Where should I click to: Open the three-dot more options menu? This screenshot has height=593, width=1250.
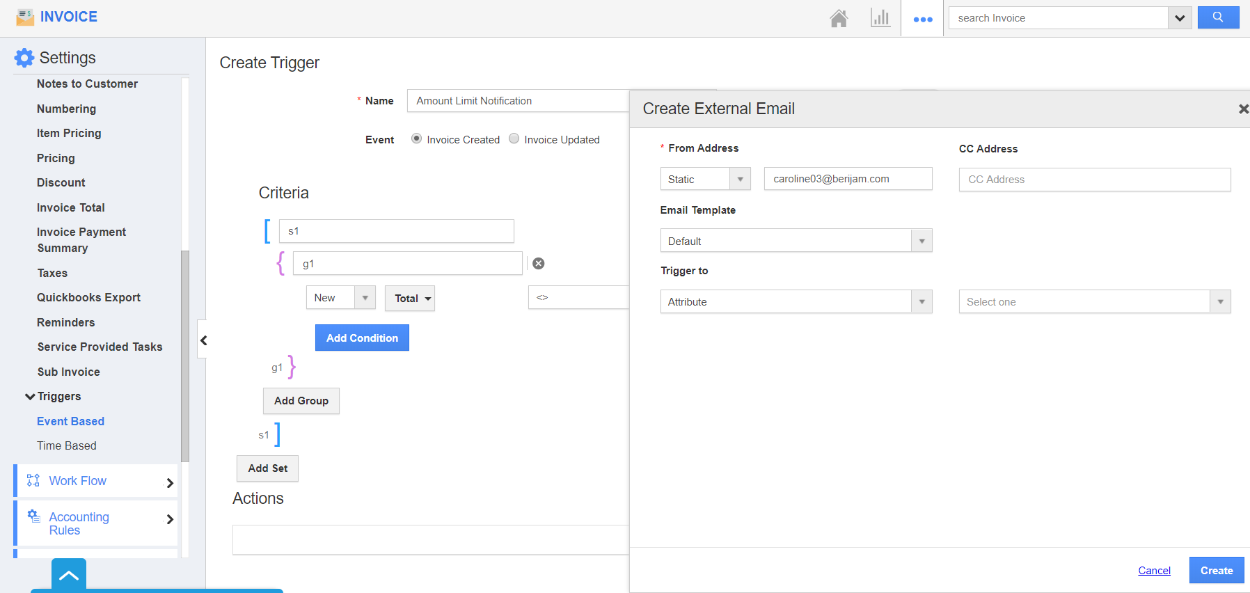(x=923, y=19)
